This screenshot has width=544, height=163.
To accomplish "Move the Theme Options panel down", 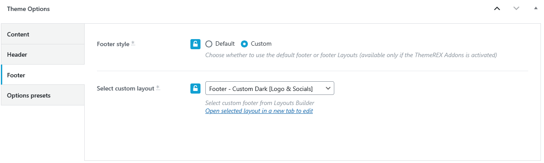I will click(516, 8).
